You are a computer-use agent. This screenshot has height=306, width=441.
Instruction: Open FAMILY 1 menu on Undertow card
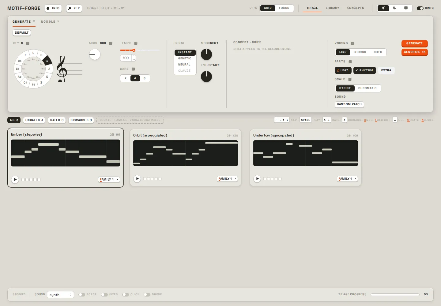click(347, 179)
